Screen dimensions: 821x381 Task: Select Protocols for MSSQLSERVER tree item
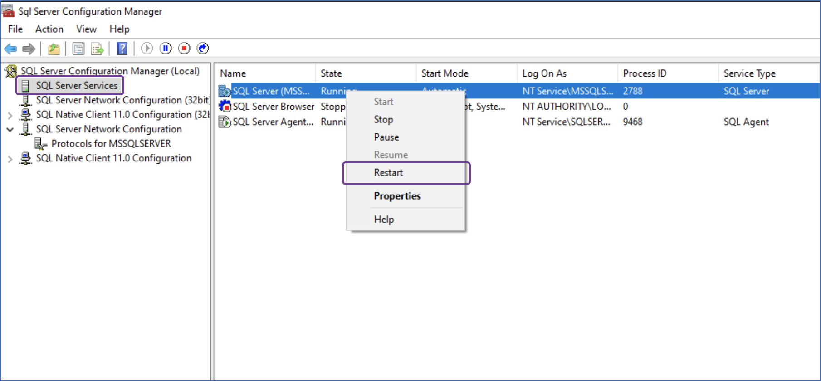(111, 144)
